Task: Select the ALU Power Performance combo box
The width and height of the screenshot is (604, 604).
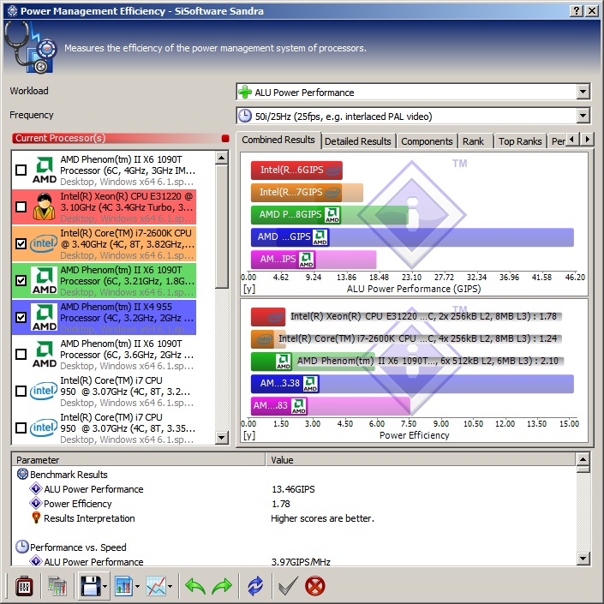Action: pos(413,93)
